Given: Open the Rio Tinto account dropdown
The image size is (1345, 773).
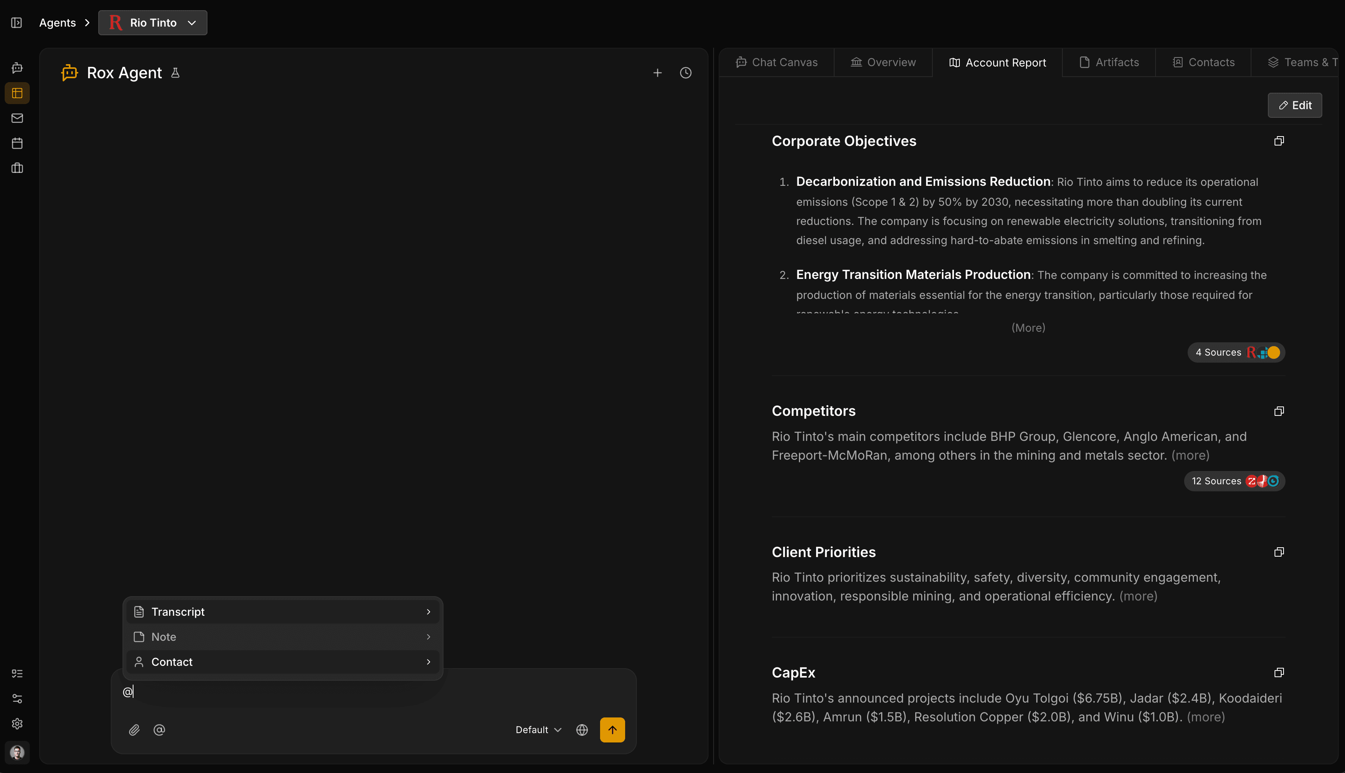Looking at the screenshot, I should [x=153, y=23].
